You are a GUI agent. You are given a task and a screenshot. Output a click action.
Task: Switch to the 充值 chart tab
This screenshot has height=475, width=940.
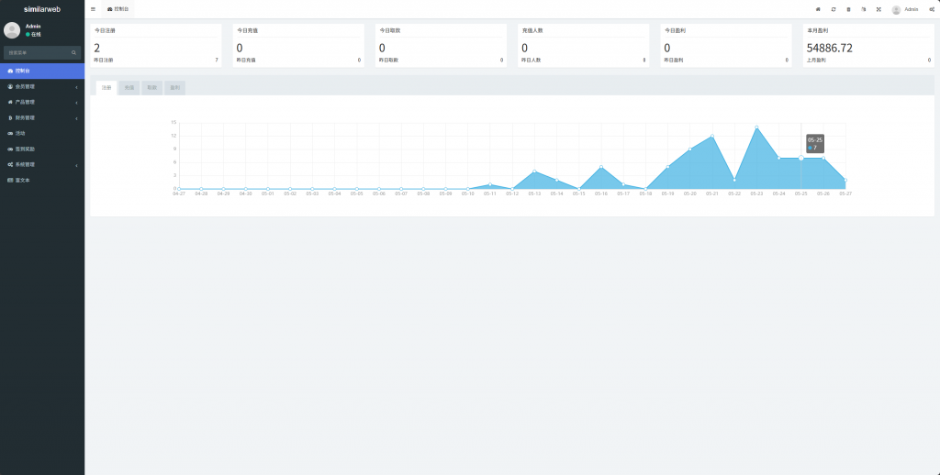[x=129, y=88]
